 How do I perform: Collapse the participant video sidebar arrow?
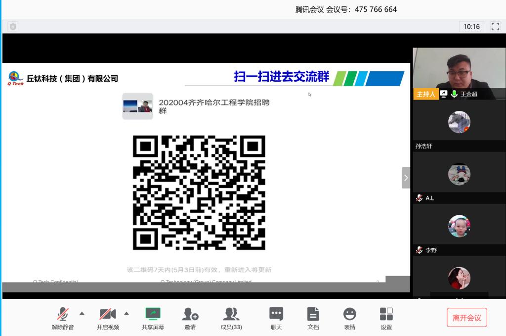[406, 178]
